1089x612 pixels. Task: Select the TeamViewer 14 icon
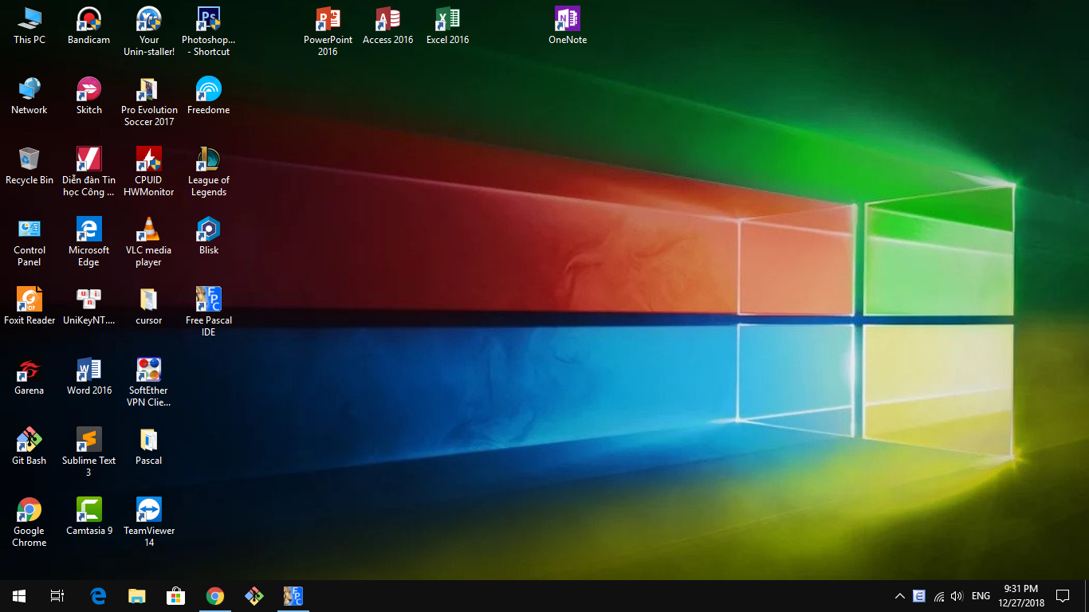click(149, 523)
